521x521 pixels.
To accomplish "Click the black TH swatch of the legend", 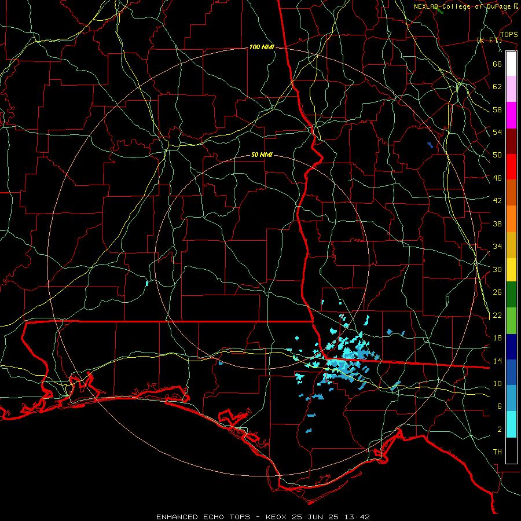I will tap(511, 450).
